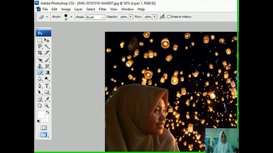
Task: Pick the Lasso tool in the toolbox
Action: pos(40,46)
